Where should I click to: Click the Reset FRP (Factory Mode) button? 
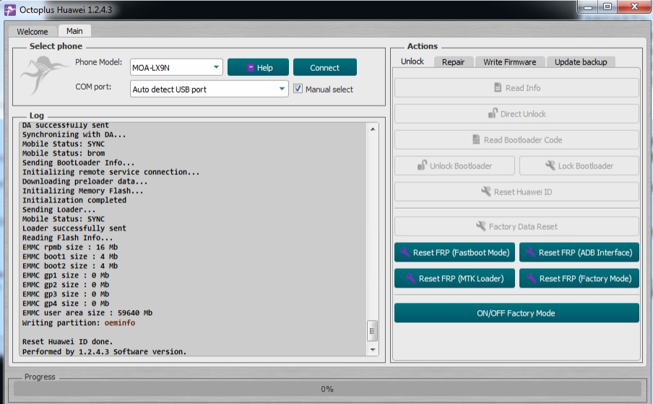[x=579, y=278]
